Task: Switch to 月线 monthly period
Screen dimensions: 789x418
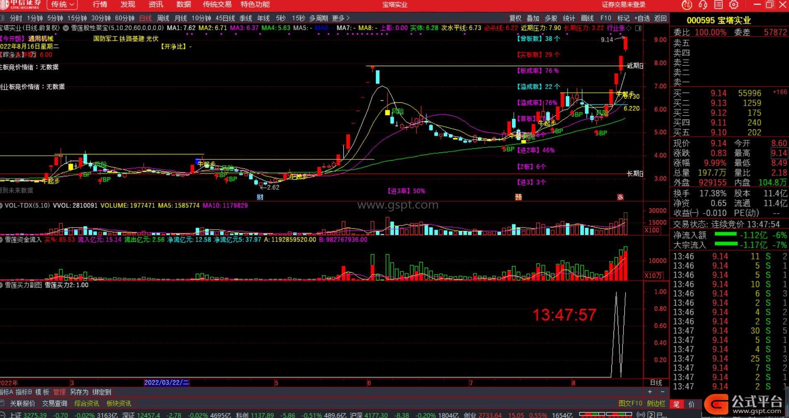Action: pos(180,18)
